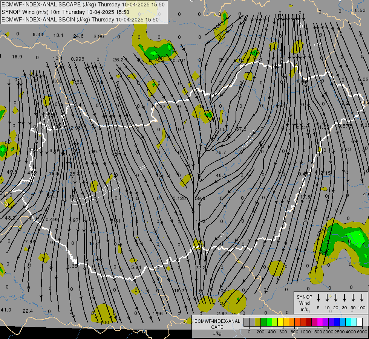Image resolution: width=369 pixels, height=339 pixels.
Task: Click the 800 tick label in CAPE legend
Action: 294,332
